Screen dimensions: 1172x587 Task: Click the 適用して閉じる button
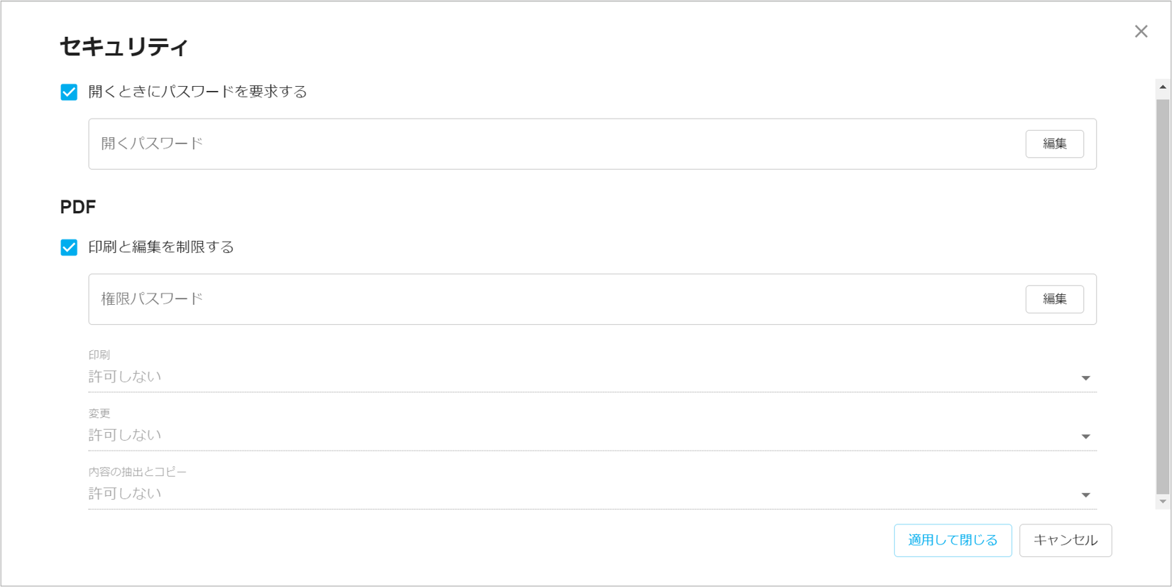click(x=953, y=540)
